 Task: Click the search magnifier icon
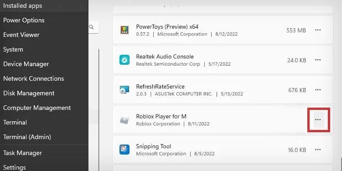click(x=92, y=27)
